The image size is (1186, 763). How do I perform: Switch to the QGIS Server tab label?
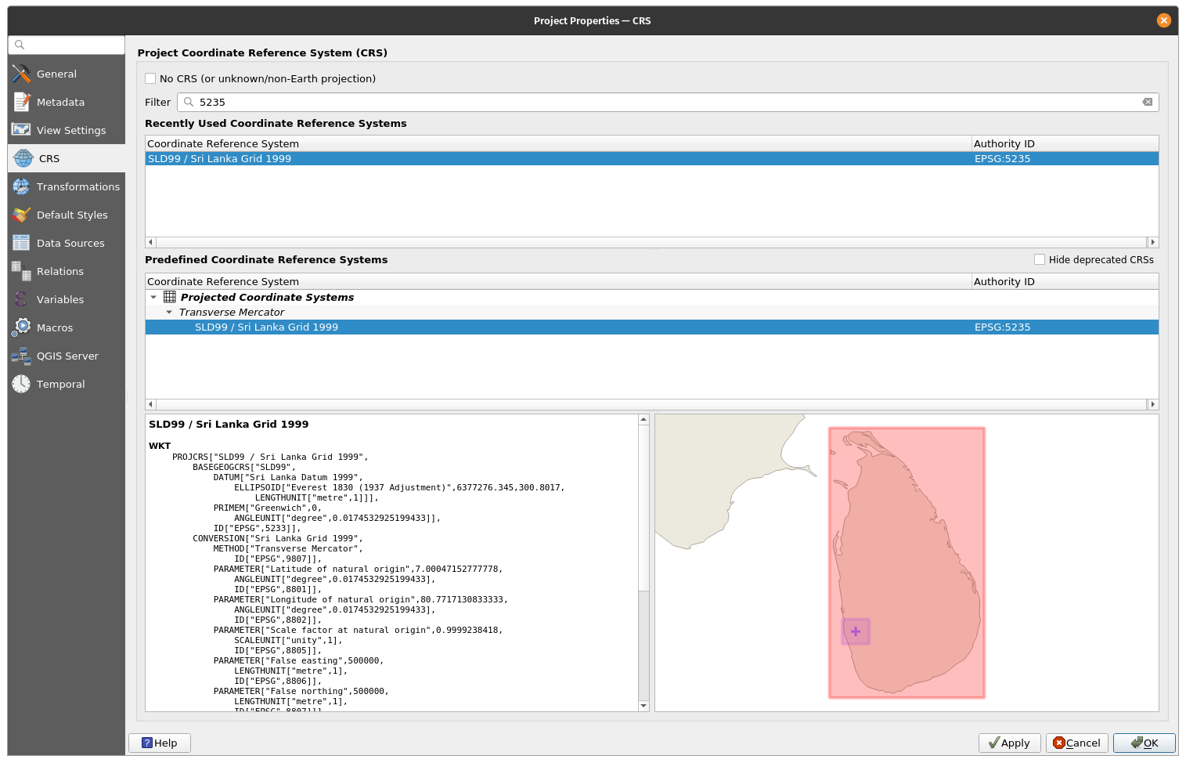(67, 356)
